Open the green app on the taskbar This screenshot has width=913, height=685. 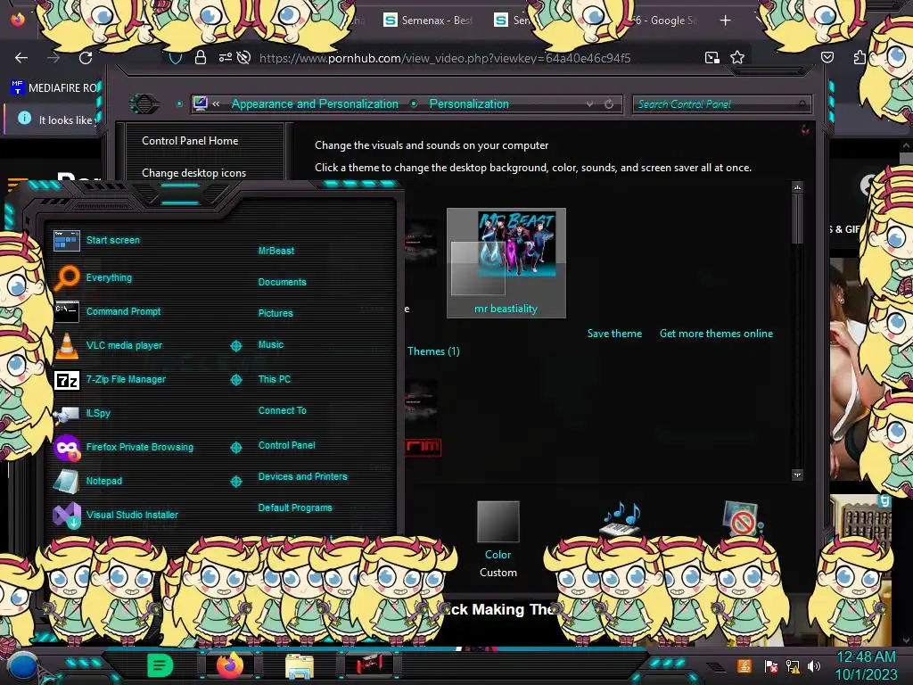[160, 665]
